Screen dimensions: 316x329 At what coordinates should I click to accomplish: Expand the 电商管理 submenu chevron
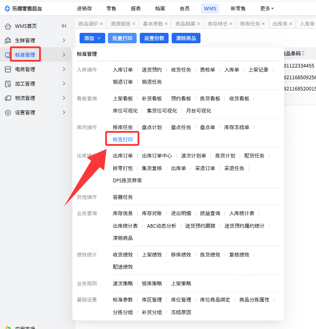tap(64, 69)
